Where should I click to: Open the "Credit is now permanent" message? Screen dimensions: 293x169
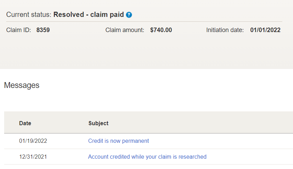click(118, 141)
